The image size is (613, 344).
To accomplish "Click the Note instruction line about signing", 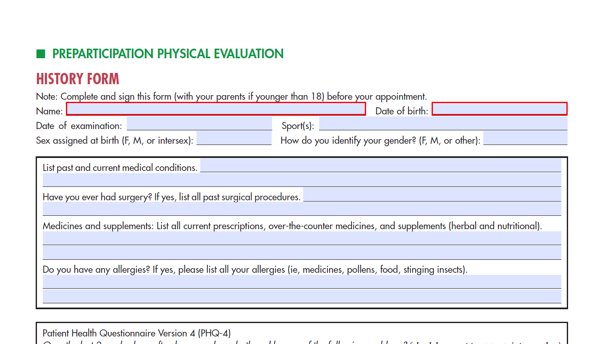I will tap(231, 96).
